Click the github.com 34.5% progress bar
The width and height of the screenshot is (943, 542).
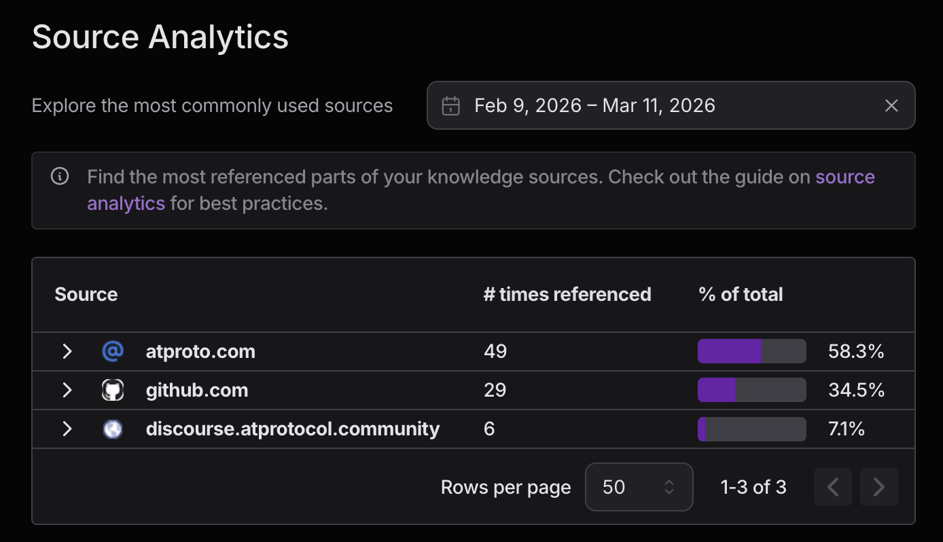click(751, 391)
